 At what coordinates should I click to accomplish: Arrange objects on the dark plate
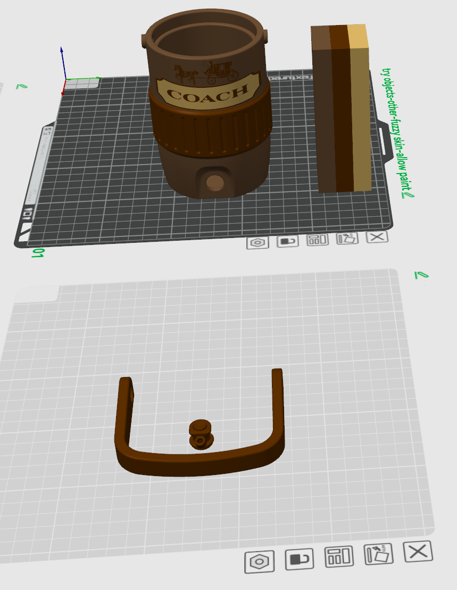pos(318,239)
